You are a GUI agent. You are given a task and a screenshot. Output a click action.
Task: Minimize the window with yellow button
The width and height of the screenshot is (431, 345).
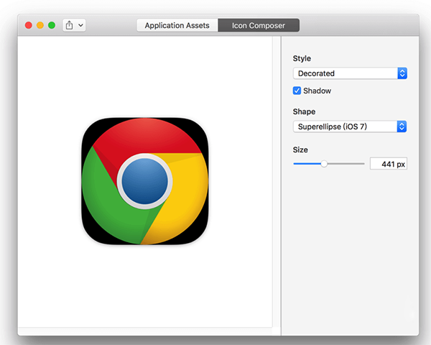pos(40,25)
